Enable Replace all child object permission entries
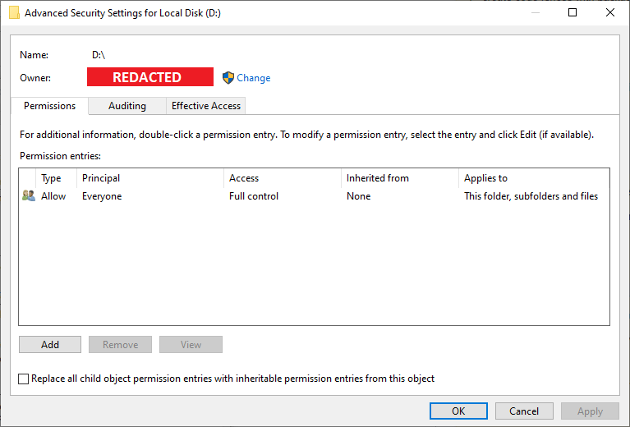The image size is (630, 427). point(24,379)
